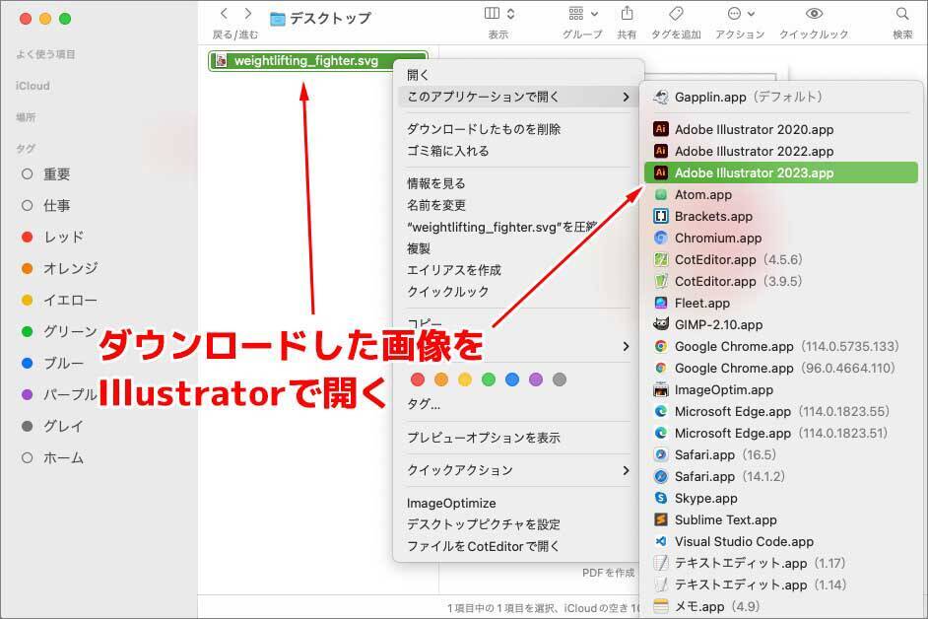Image resolution: width=928 pixels, height=619 pixels.
Task: Pick Skype.app from the Open With list
Action: (x=705, y=498)
